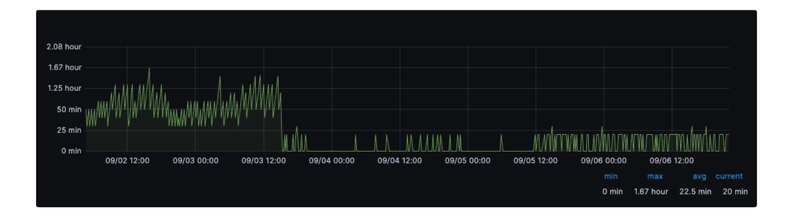Sort legend by the avg column header
This screenshot has height=217, width=793.
tap(699, 176)
